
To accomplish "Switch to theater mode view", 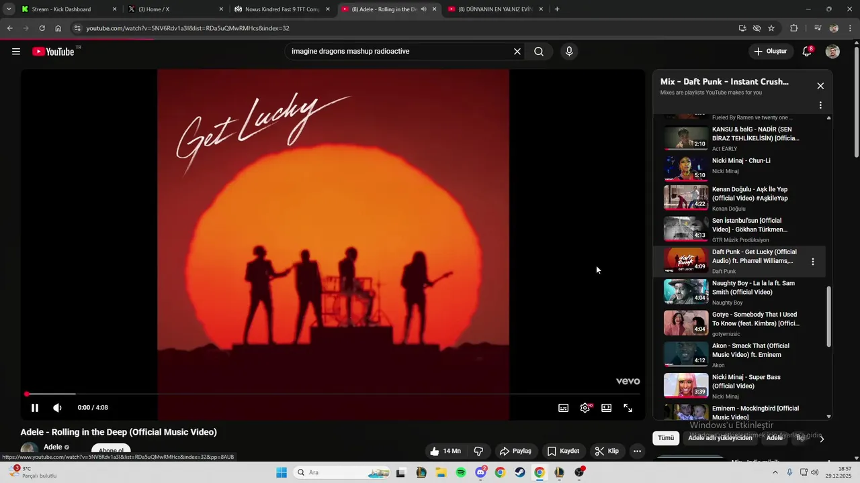I will point(607,408).
